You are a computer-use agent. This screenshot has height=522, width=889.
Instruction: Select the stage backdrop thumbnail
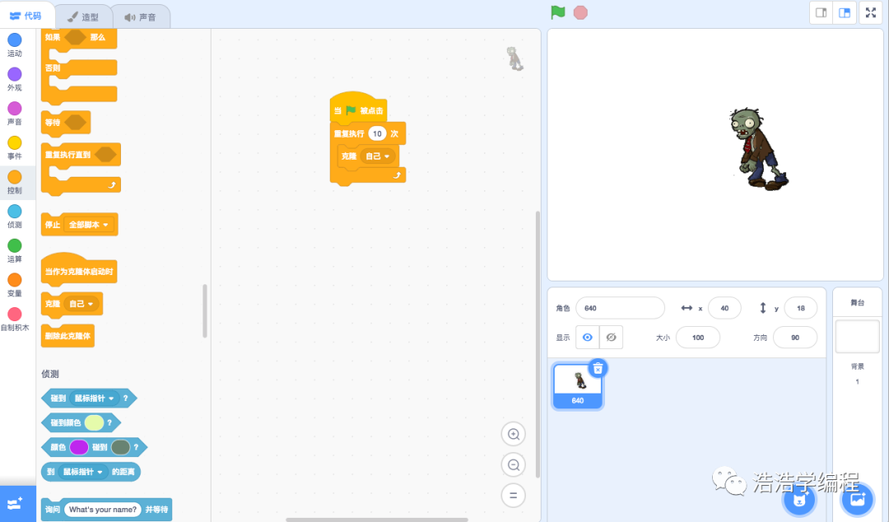click(x=857, y=336)
